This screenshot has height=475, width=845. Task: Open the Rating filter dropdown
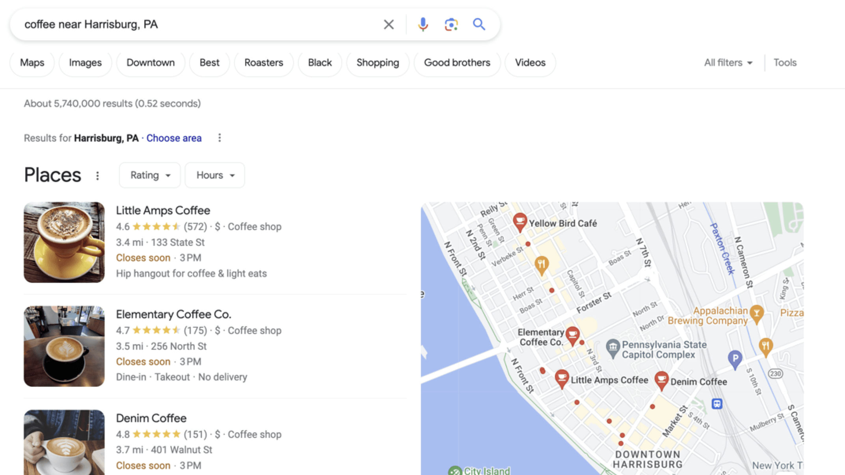point(150,175)
